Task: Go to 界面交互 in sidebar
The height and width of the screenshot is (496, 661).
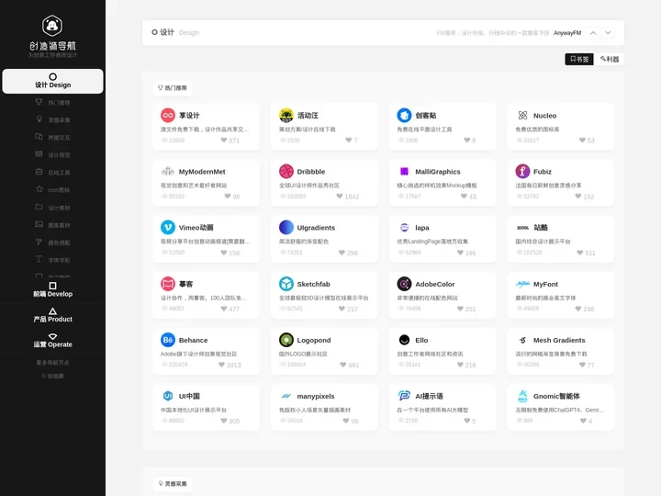Action: pyautogui.click(x=52, y=138)
